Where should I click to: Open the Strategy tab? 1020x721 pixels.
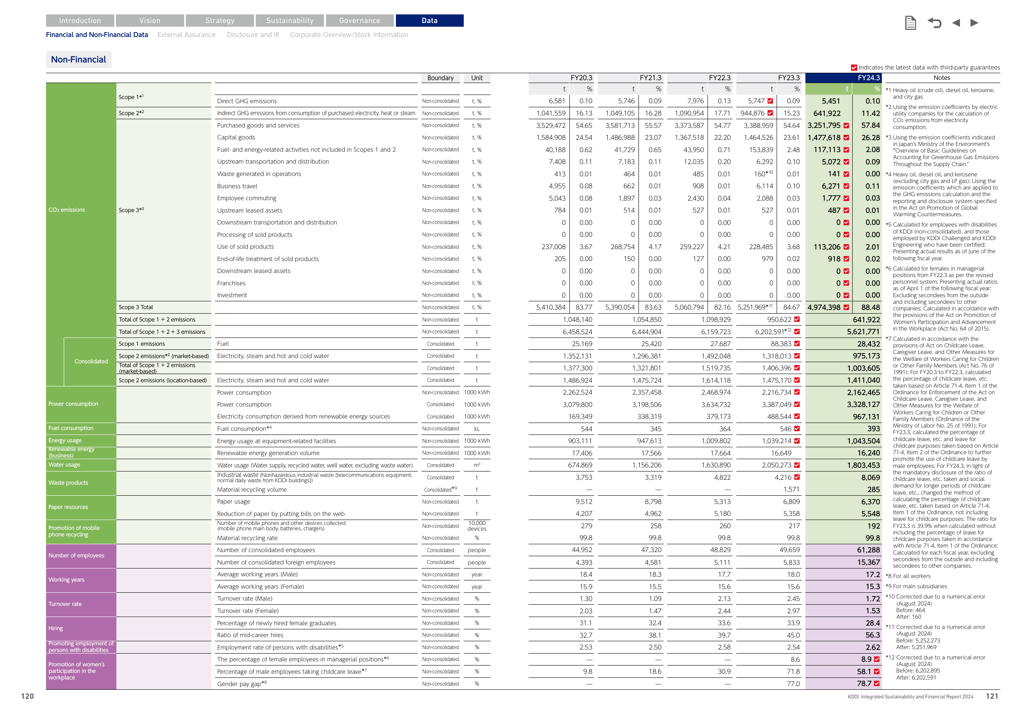(x=220, y=21)
